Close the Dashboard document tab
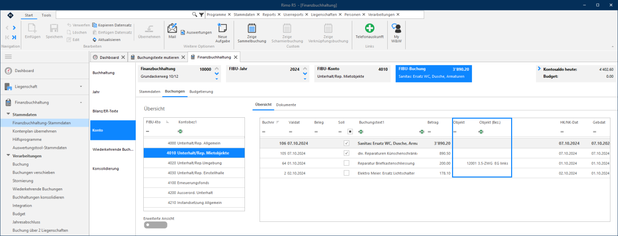The width and height of the screenshot is (618, 236). (x=123, y=57)
